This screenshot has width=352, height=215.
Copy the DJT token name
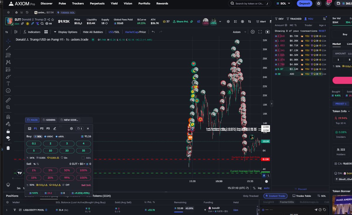click(x=45, y=19)
